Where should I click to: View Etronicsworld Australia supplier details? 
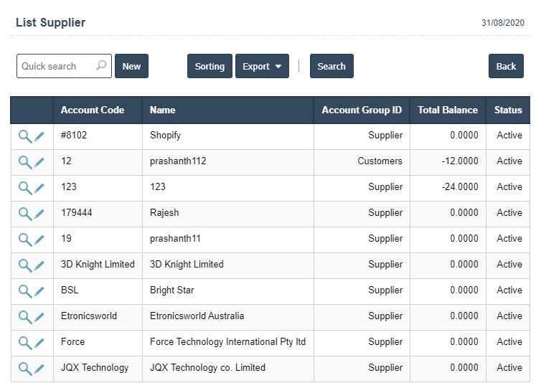(x=25, y=316)
